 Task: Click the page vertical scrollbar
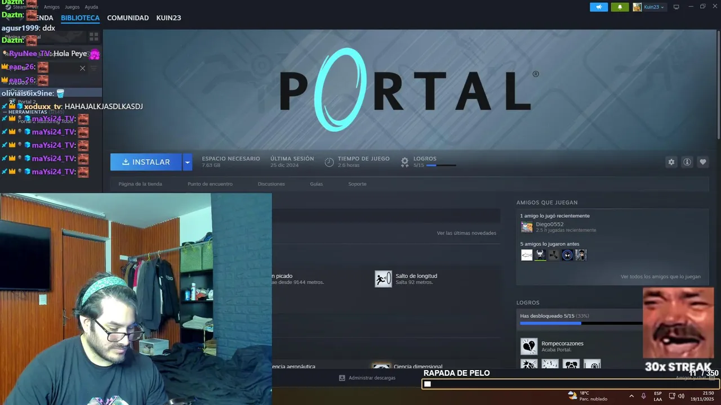[718, 84]
